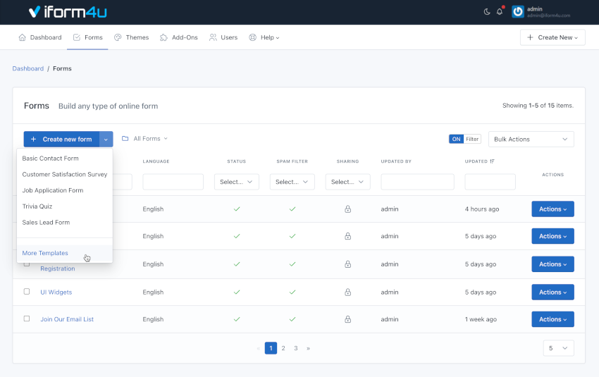The image size is (599, 377).
Task: Click the admin user avatar icon
Action: (518, 12)
